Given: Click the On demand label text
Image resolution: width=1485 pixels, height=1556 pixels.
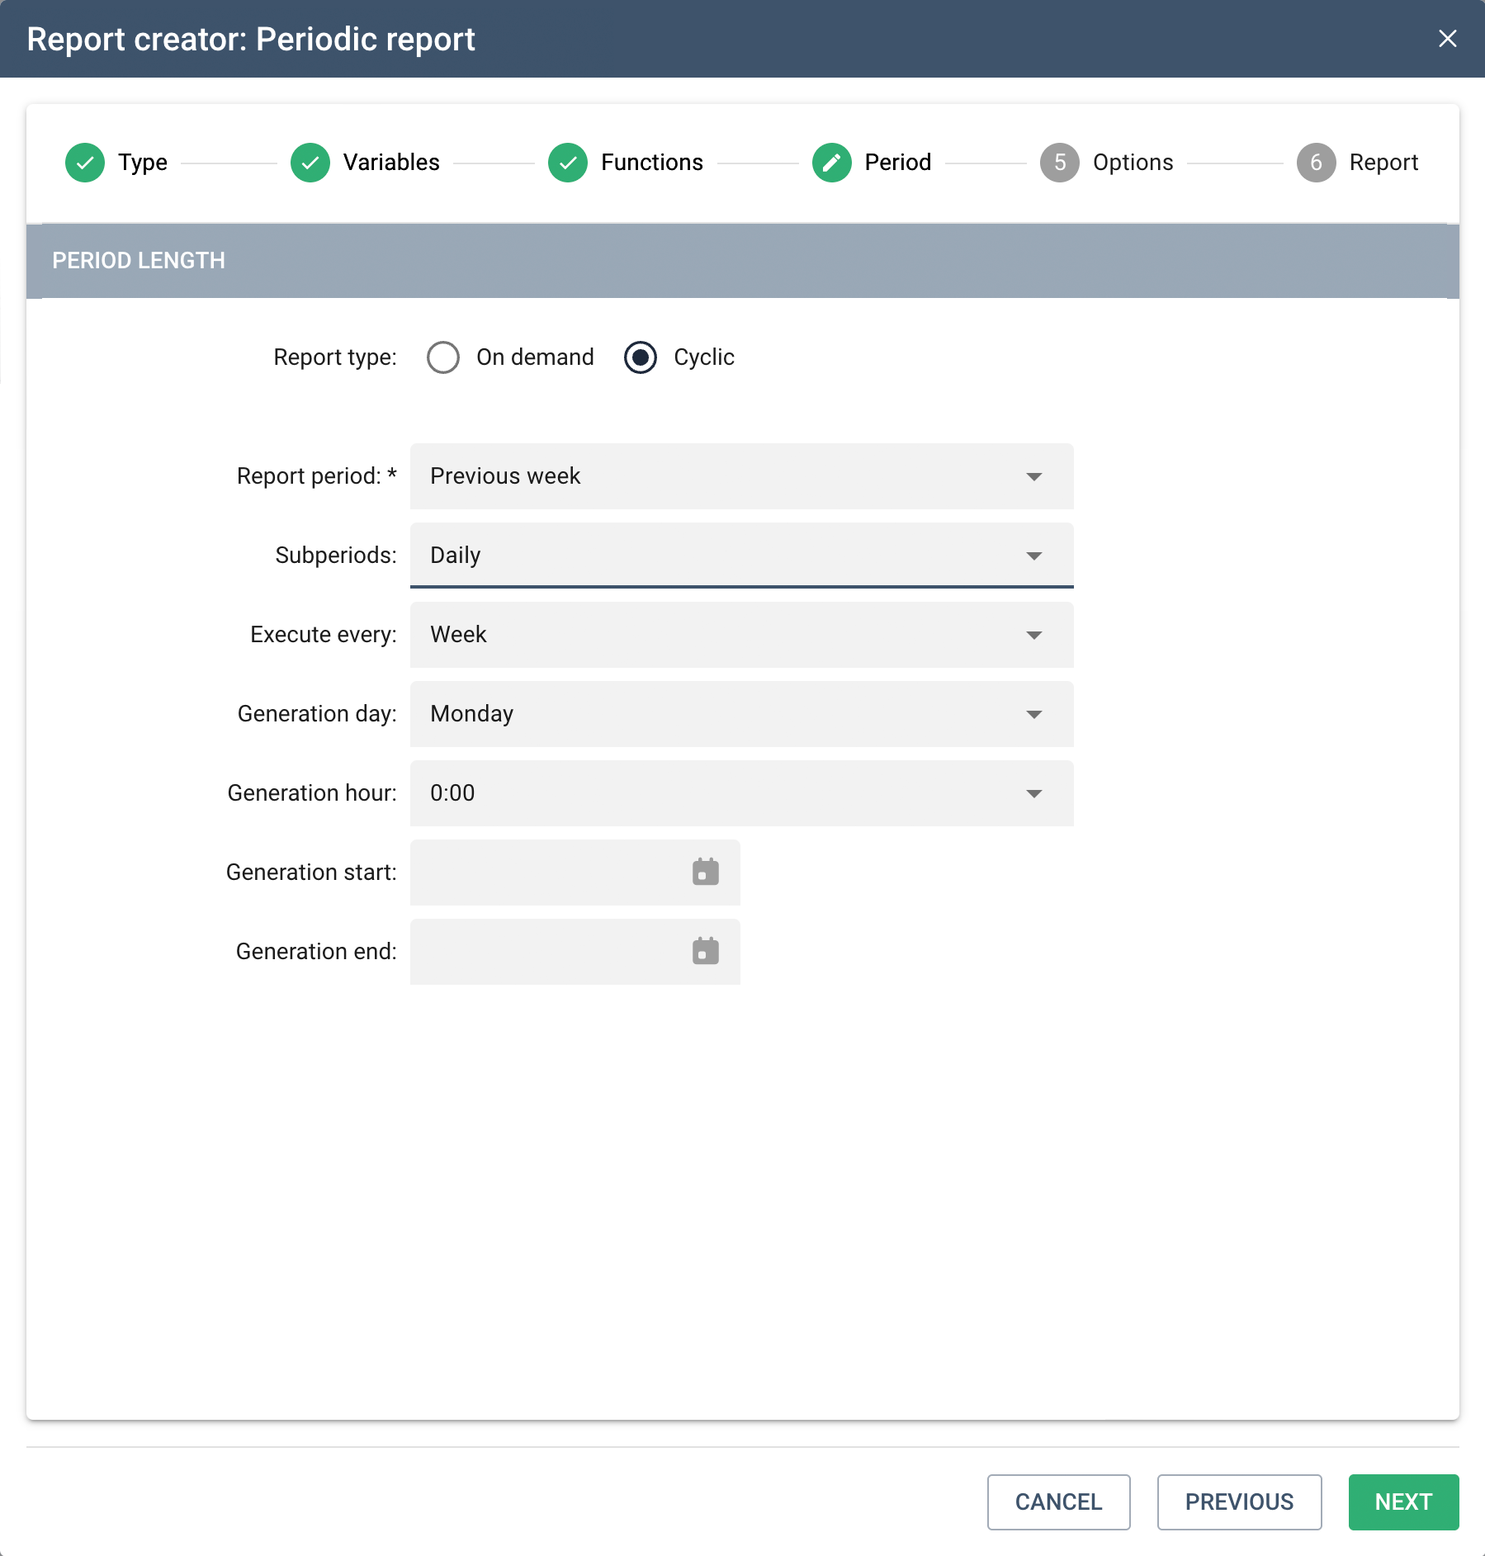Looking at the screenshot, I should point(535,357).
